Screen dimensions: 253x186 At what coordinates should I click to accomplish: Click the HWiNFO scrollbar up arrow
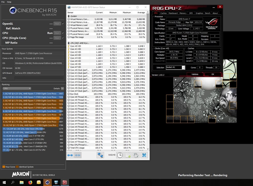click(148, 12)
